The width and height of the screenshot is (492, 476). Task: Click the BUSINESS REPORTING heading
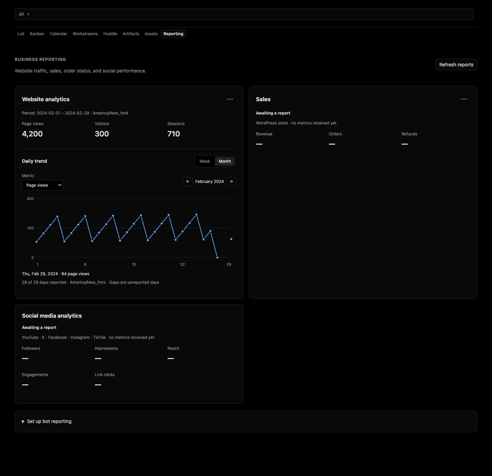pos(40,59)
